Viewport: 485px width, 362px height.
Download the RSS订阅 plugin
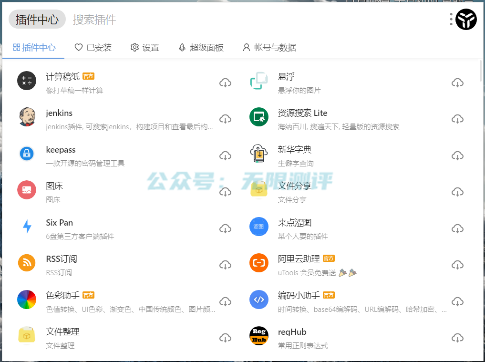pos(225,265)
